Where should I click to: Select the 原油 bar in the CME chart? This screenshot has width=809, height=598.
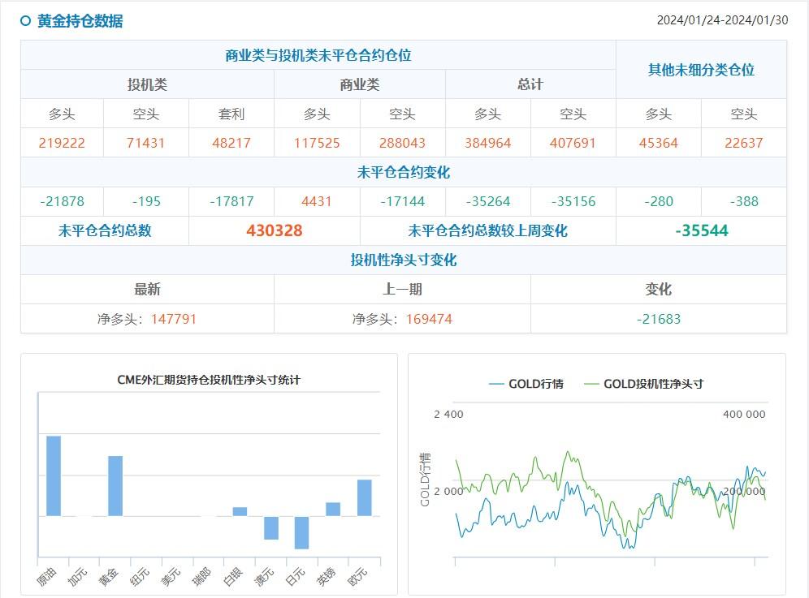coord(53,475)
